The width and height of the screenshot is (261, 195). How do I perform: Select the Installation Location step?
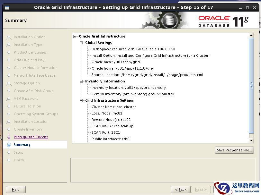click(x=31, y=122)
